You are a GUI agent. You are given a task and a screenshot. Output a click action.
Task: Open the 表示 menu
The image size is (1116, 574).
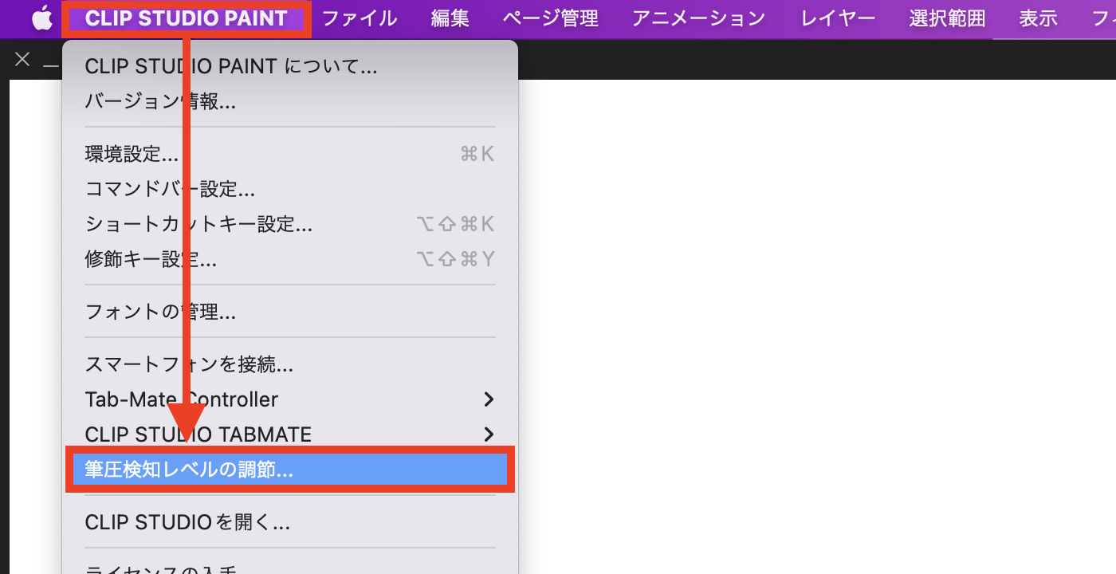(x=1038, y=18)
